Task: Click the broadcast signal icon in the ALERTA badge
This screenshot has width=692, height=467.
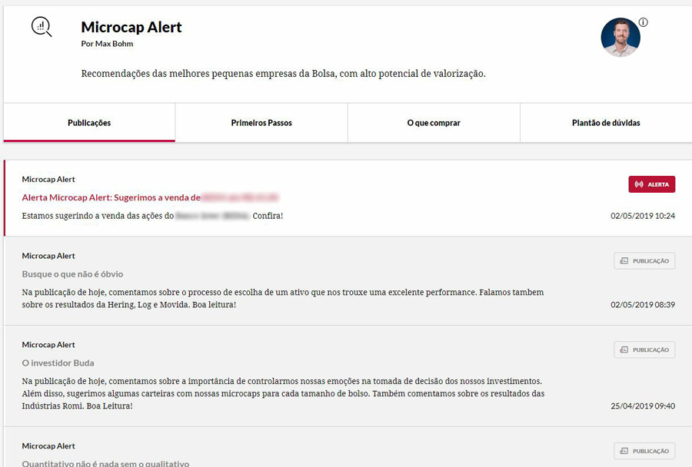Action: pos(639,184)
